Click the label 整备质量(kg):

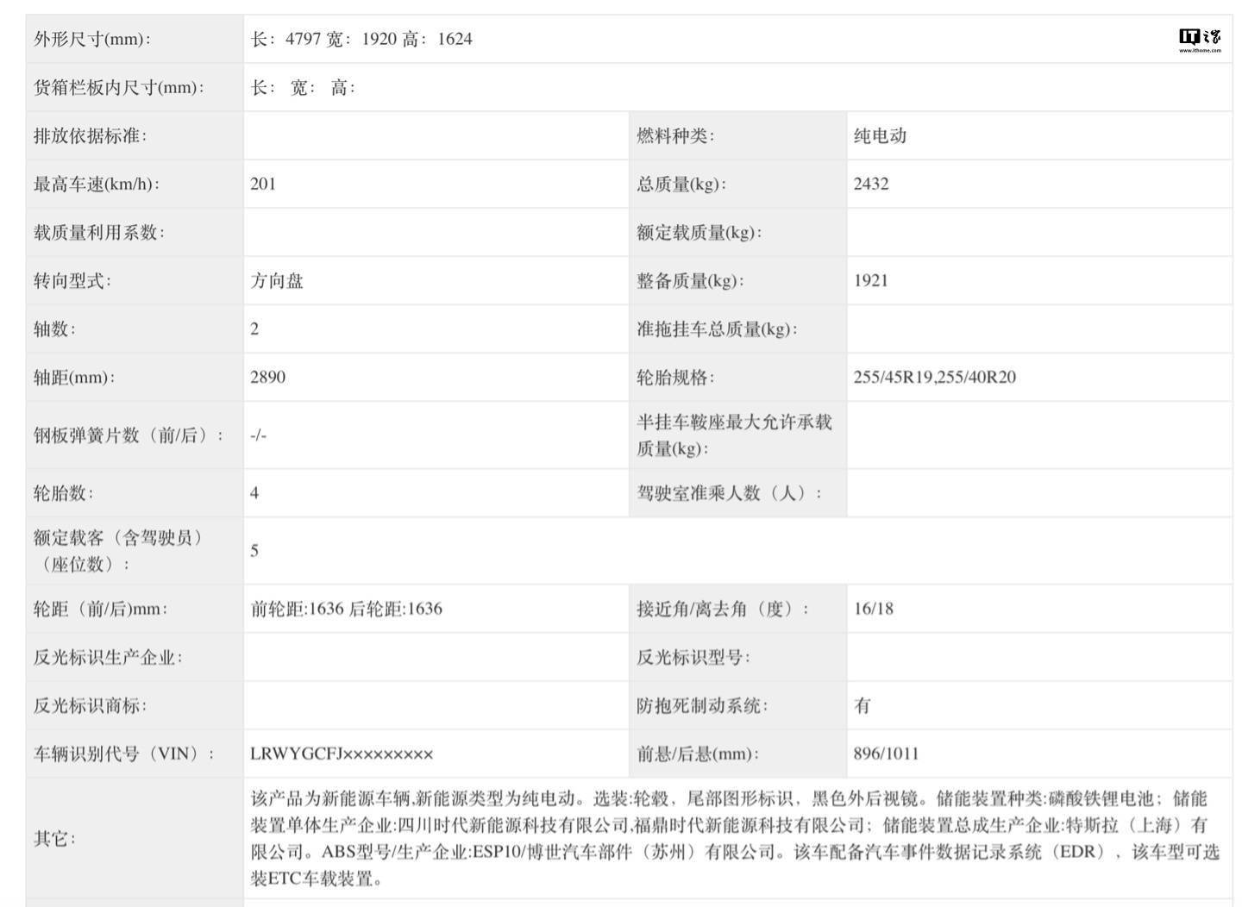click(x=691, y=280)
